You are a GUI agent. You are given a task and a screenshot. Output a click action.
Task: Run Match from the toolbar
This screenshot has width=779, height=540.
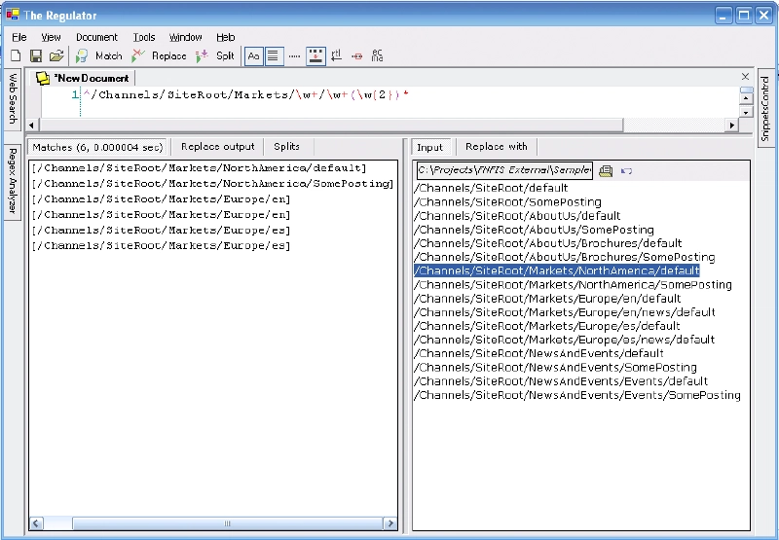pyautogui.click(x=99, y=56)
